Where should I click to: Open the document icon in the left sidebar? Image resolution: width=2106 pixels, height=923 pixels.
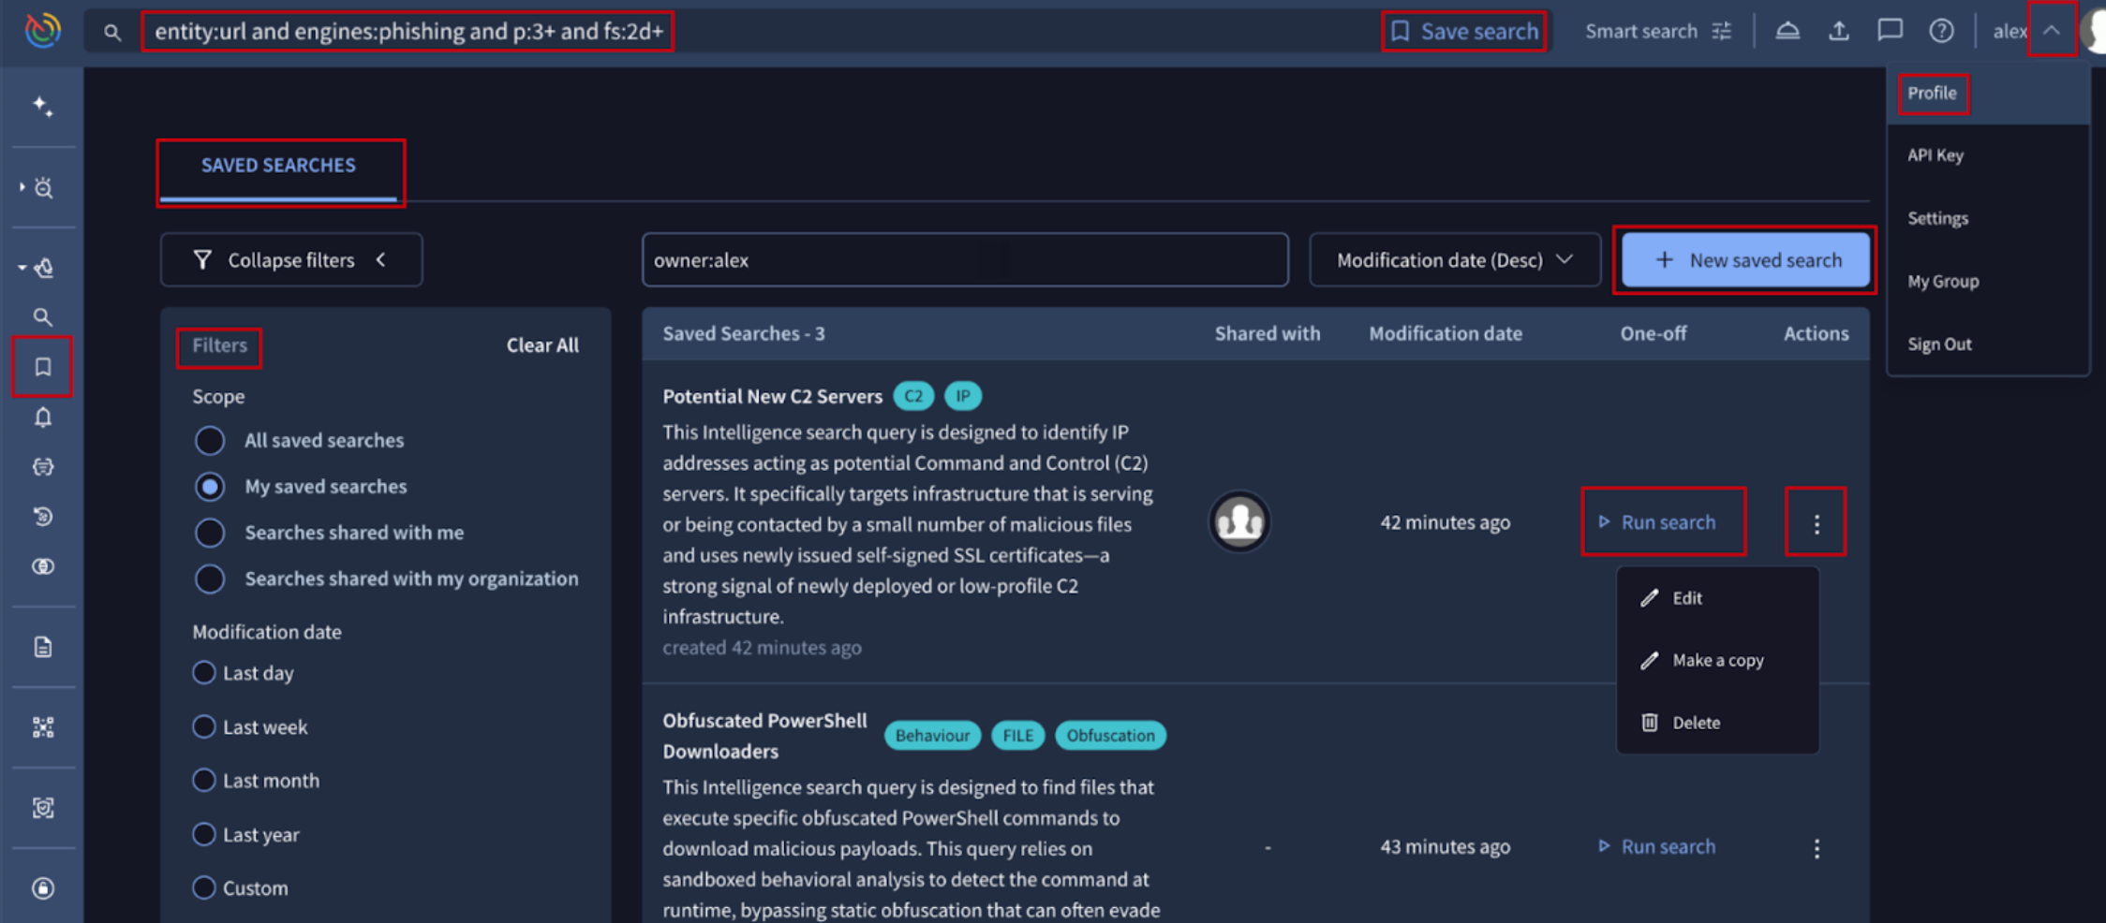click(43, 647)
